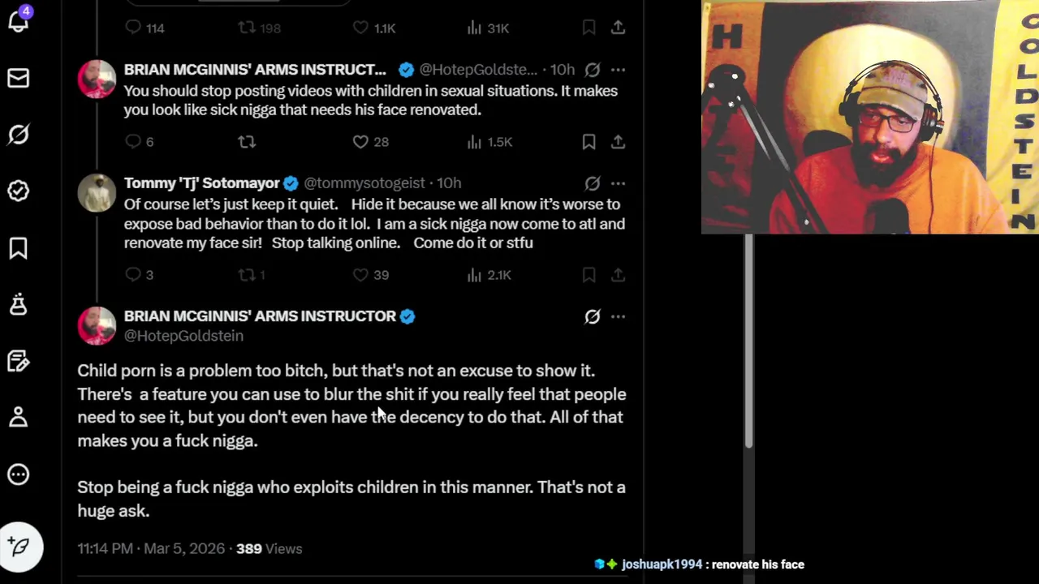This screenshot has height=584, width=1039.
Task: Open Grok from the sidebar
Action: click(x=19, y=134)
